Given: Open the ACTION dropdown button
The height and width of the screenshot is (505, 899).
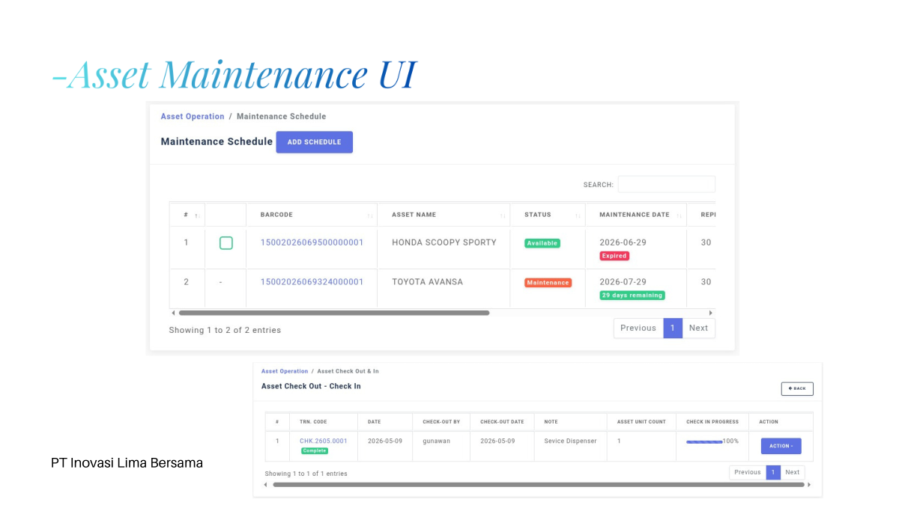Looking at the screenshot, I should (781, 446).
